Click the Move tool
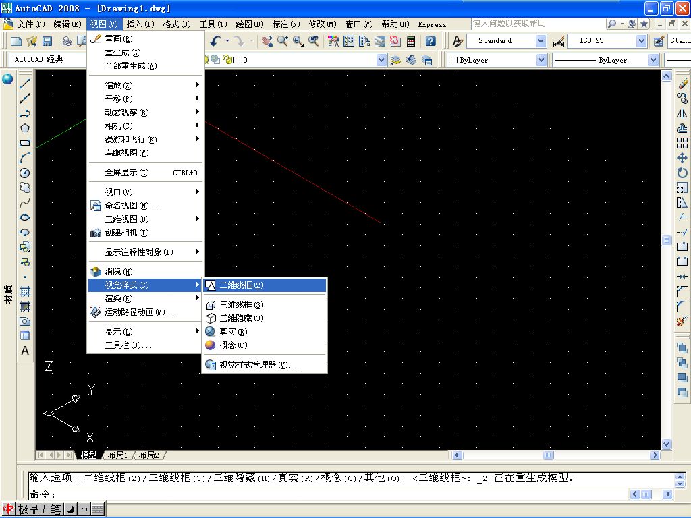The height and width of the screenshot is (518, 691). pos(682,158)
